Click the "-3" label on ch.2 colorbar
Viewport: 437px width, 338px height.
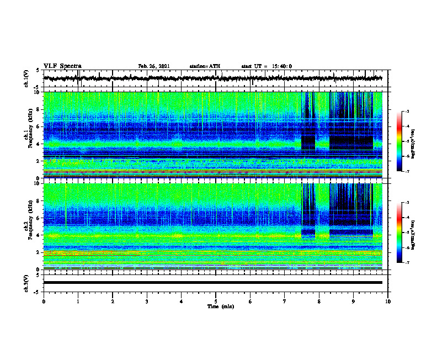pos(407,203)
